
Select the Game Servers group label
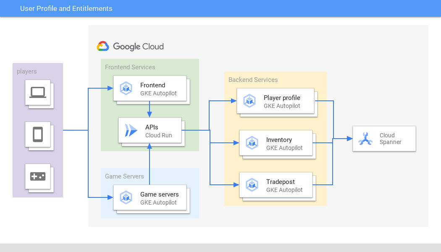pos(124,176)
